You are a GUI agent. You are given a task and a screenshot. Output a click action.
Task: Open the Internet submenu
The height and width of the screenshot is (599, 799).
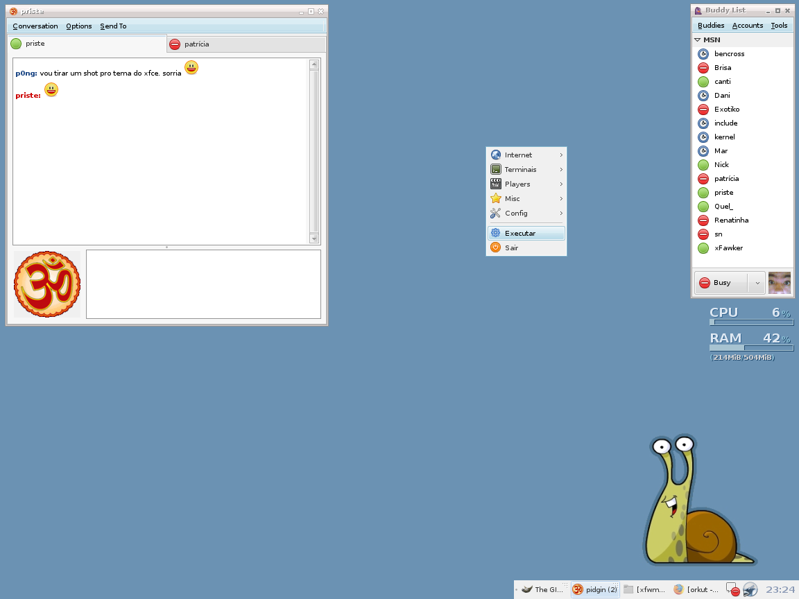[526, 155]
